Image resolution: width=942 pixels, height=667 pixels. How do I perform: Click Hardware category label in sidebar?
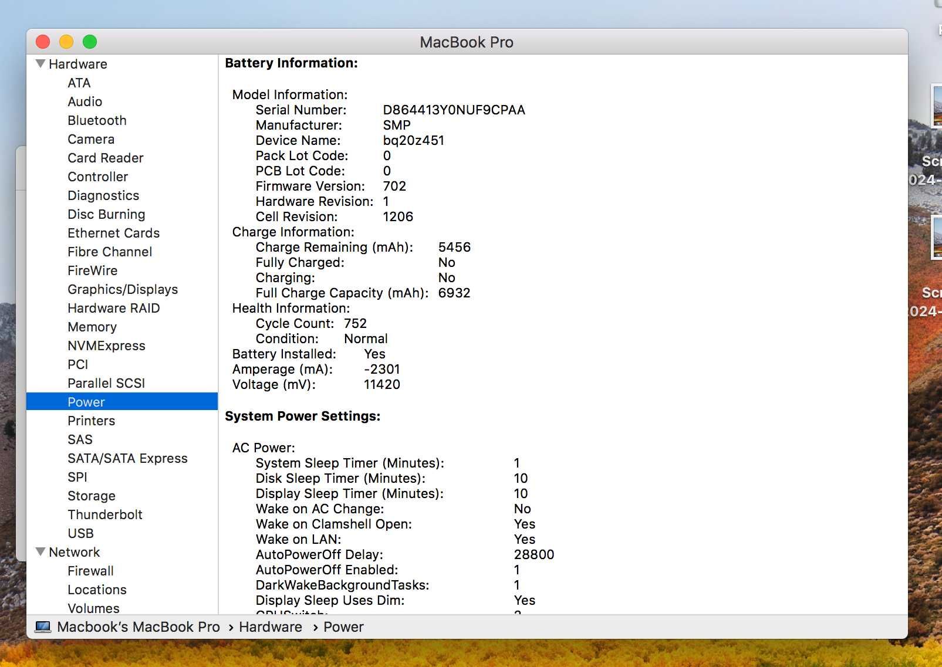pyautogui.click(x=77, y=64)
